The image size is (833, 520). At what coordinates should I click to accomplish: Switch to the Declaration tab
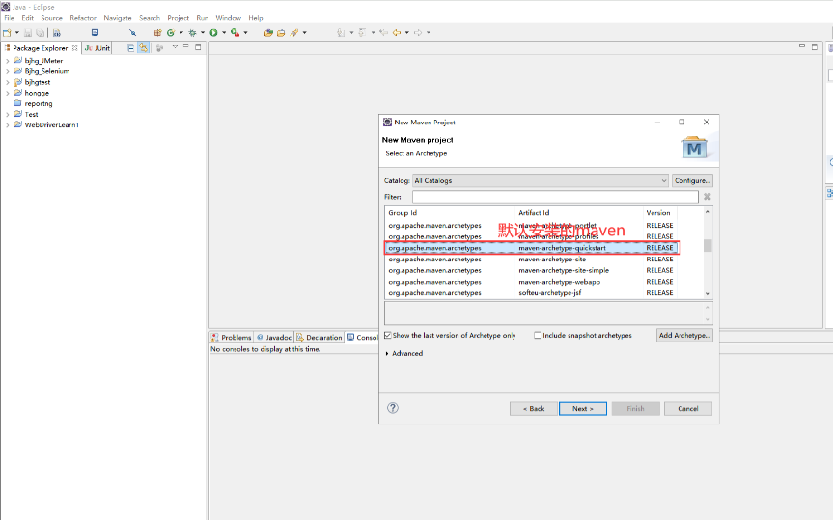click(319, 338)
